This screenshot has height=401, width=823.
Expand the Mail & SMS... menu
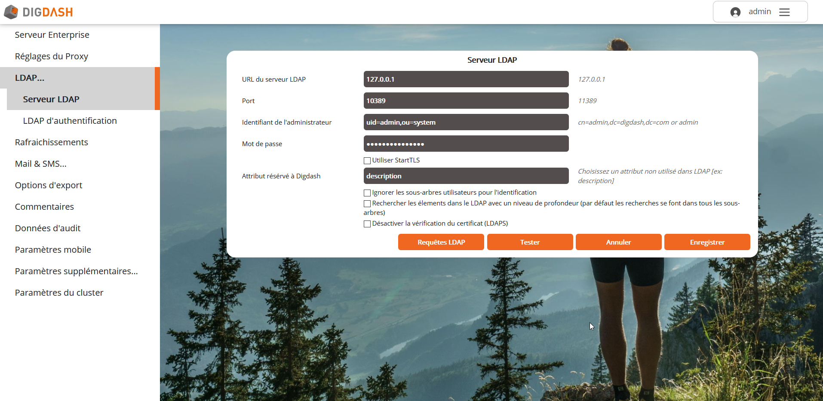point(41,164)
